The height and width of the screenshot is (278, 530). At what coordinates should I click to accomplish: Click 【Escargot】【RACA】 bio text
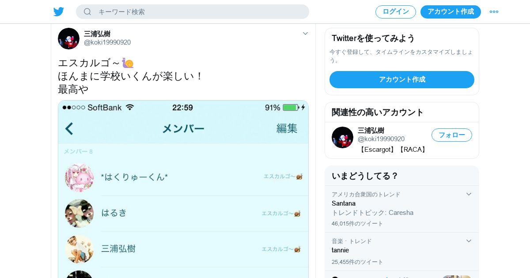393,150
